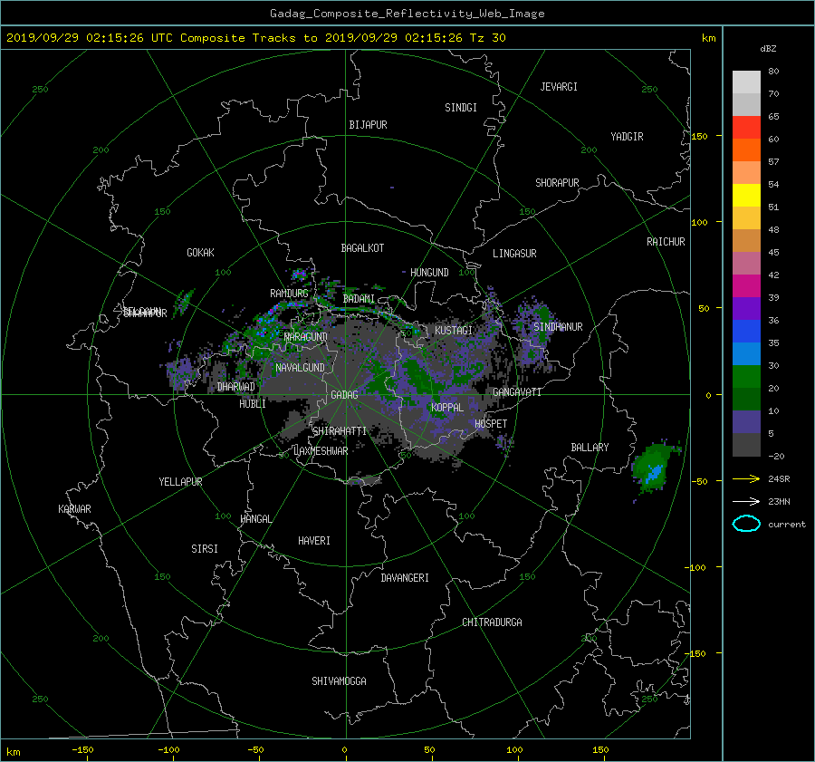Click the GOKAK city label

(x=200, y=253)
